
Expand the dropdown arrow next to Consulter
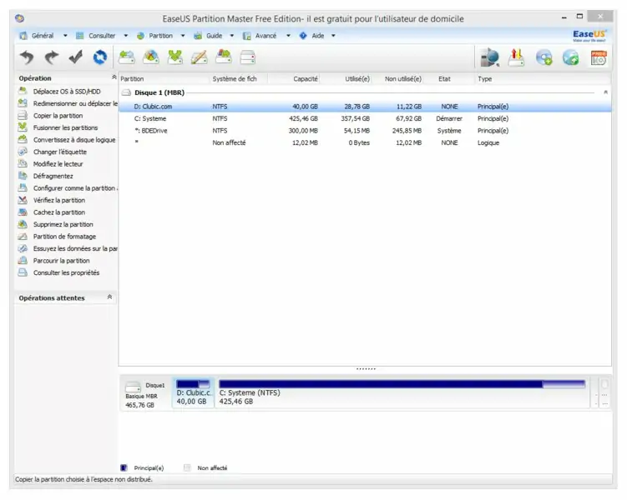126,36
